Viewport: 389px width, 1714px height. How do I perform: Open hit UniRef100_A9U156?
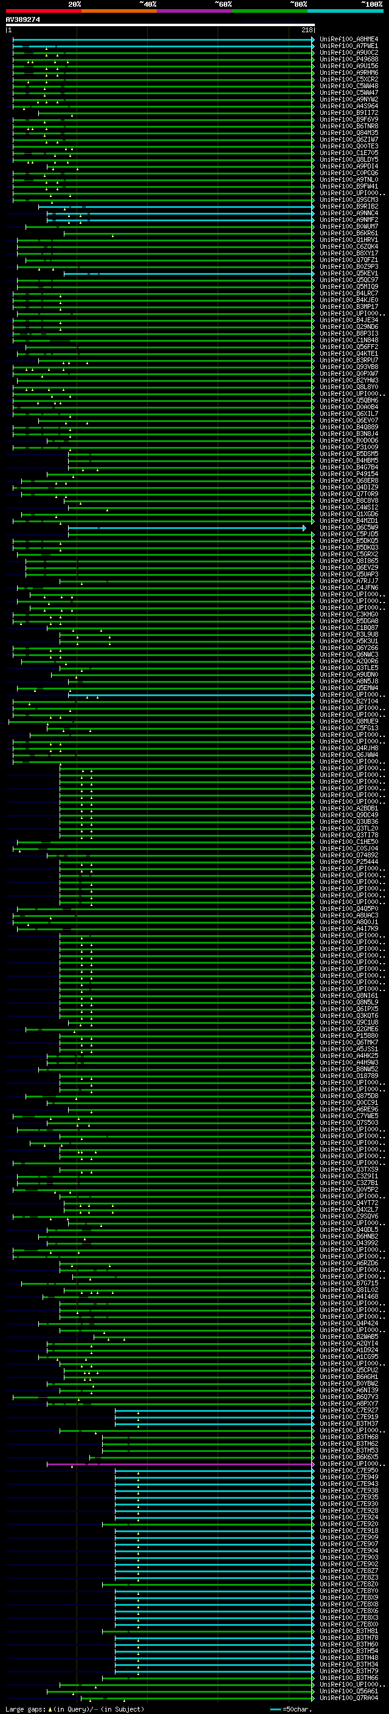tap(348, 66)
